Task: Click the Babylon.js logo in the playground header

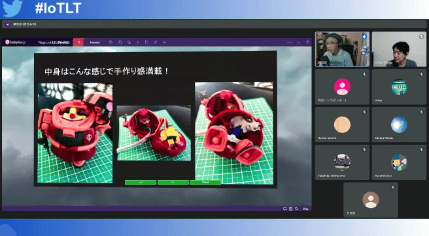Action: pyautogui.click(x=15, y=42)
